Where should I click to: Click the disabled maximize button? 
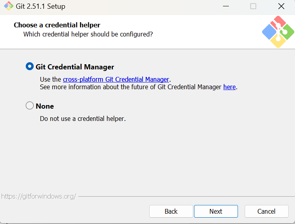(253, 6)
